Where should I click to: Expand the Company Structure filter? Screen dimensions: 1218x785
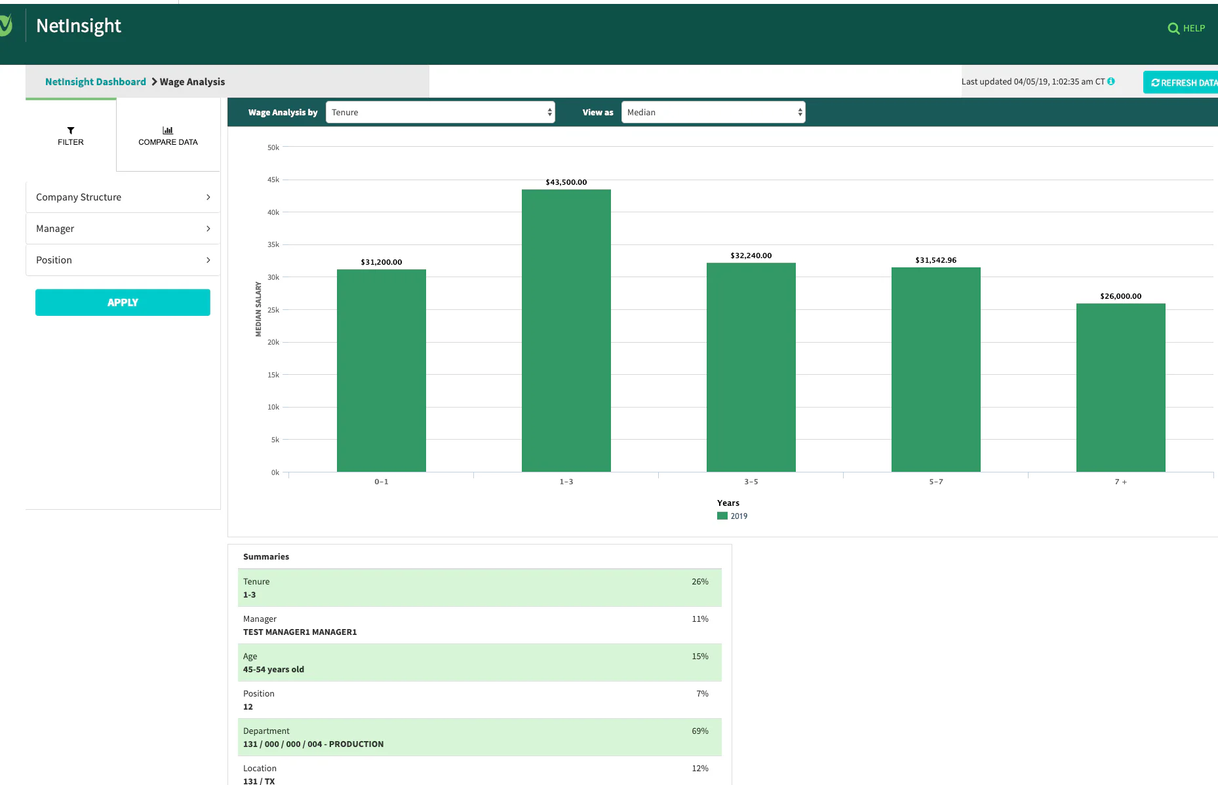123,197
